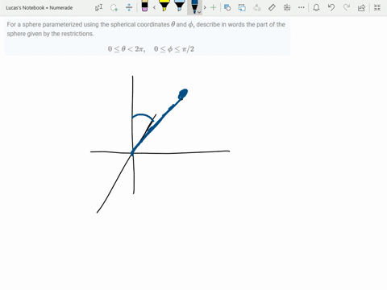387x290 pixels.
Task: Open the notifications bell
Action: 316,7
